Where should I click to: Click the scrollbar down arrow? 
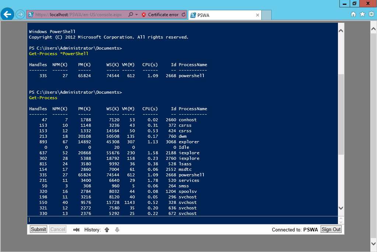point(341,208)
